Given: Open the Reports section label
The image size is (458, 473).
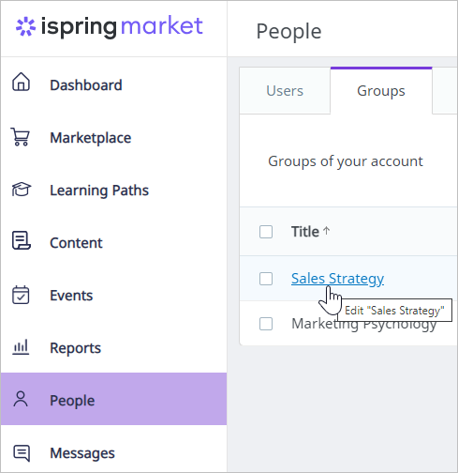Looking at the screenshot, I should point(75,348).
